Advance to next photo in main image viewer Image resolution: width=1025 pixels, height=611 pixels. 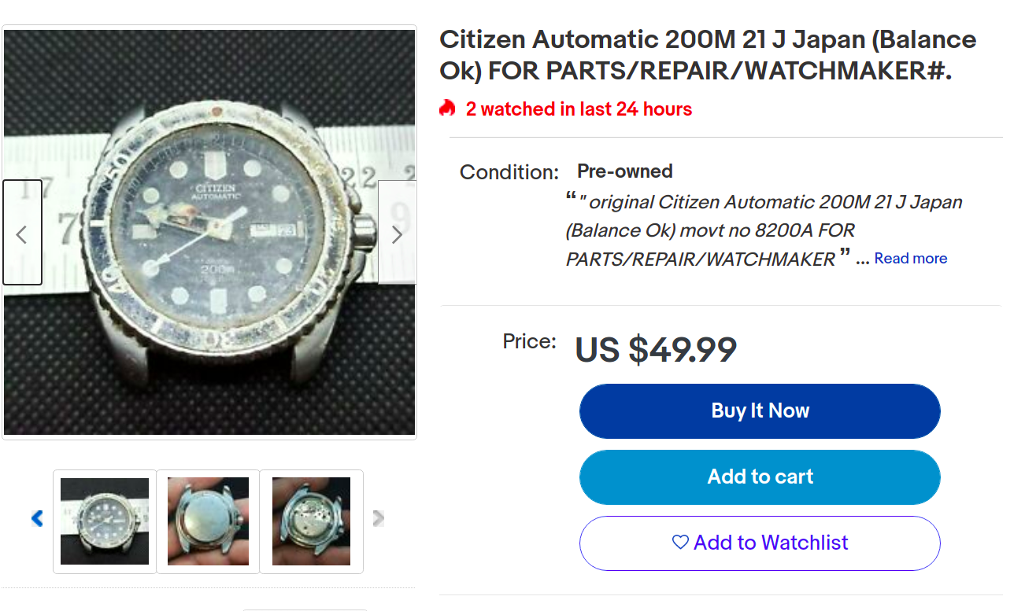tap(397, 234)
